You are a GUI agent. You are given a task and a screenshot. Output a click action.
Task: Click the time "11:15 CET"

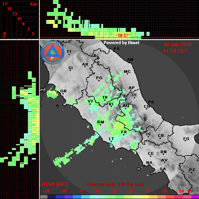coord(175,51)
